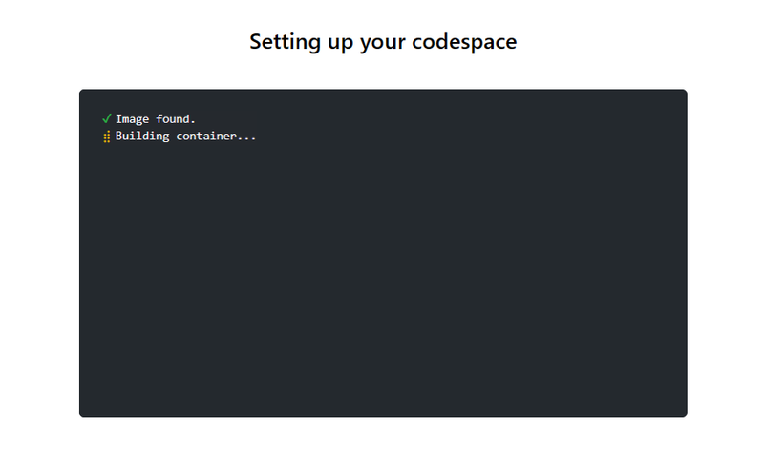
Task: Click the bottom-left corner of the log panel
Action: 84,412
